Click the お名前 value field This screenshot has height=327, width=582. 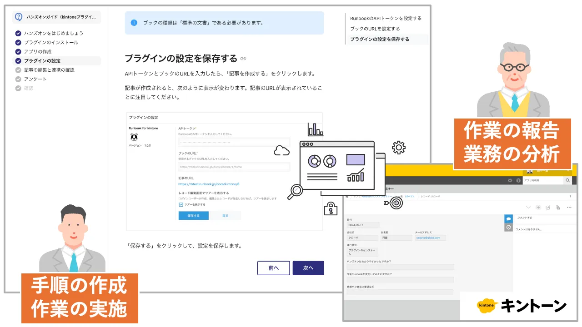pyautogui.click(x=396, y=238)
